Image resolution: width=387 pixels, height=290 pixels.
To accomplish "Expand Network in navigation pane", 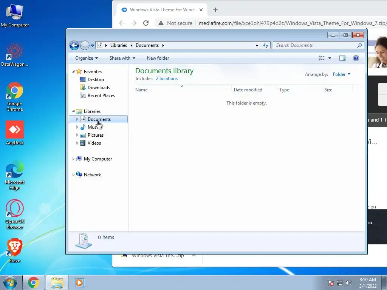I will (x=73, y=174).
